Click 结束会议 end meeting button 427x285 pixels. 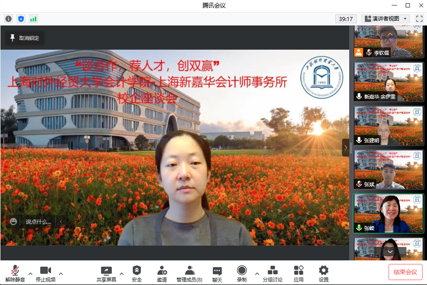405,272
